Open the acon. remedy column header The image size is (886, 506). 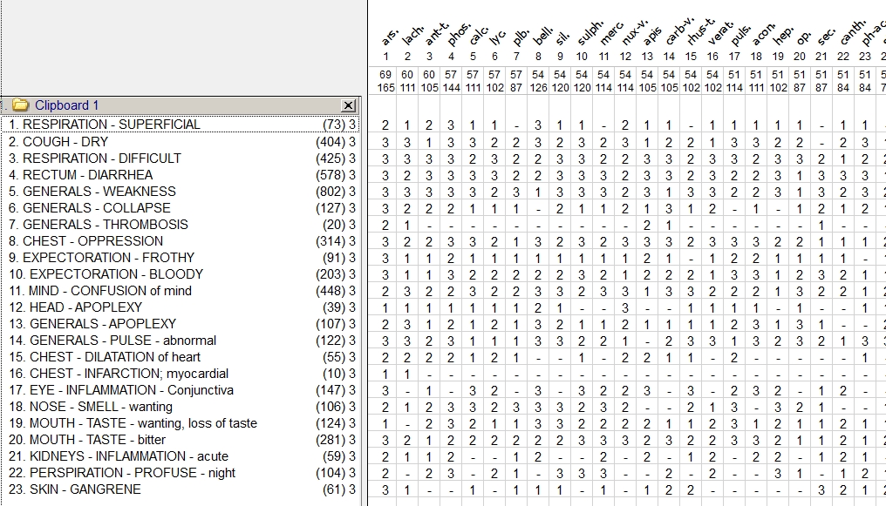click(x=764, y=35)
